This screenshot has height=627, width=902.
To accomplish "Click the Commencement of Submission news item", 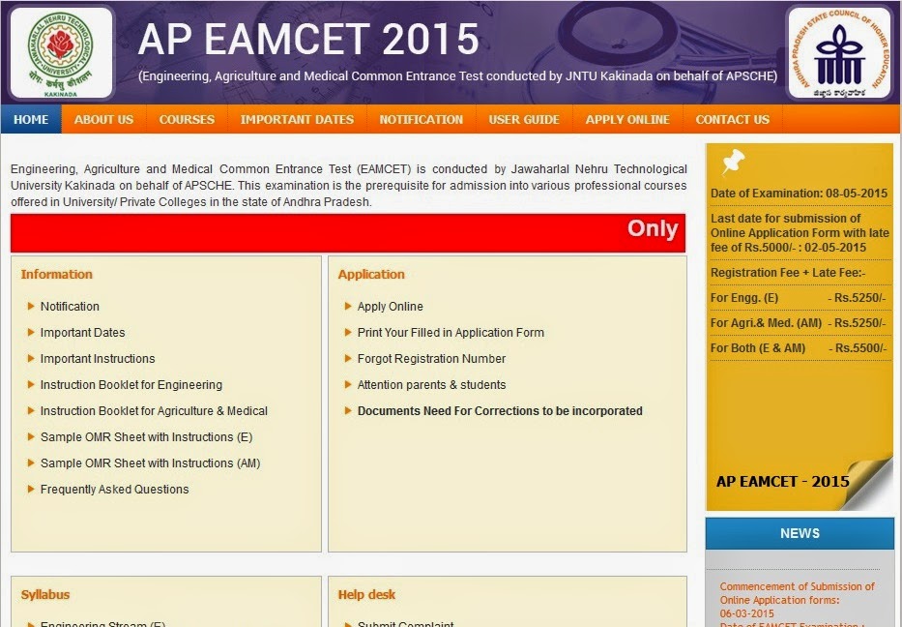I will pos(797,600).
